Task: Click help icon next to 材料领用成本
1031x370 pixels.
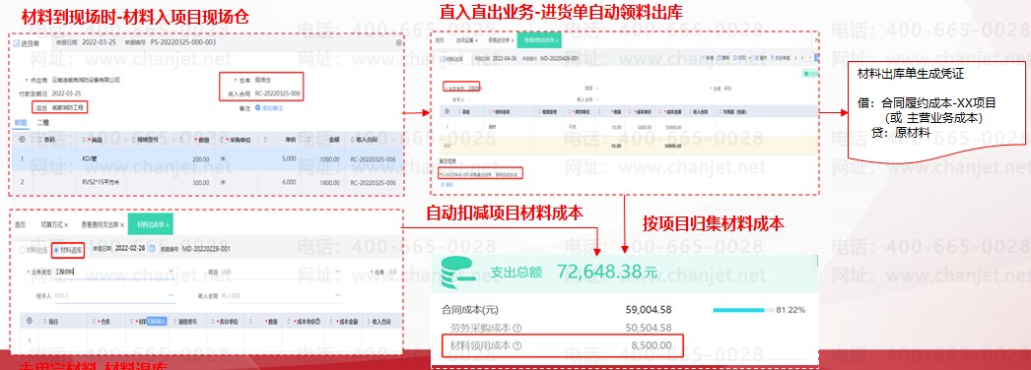Action: [516, 345]
